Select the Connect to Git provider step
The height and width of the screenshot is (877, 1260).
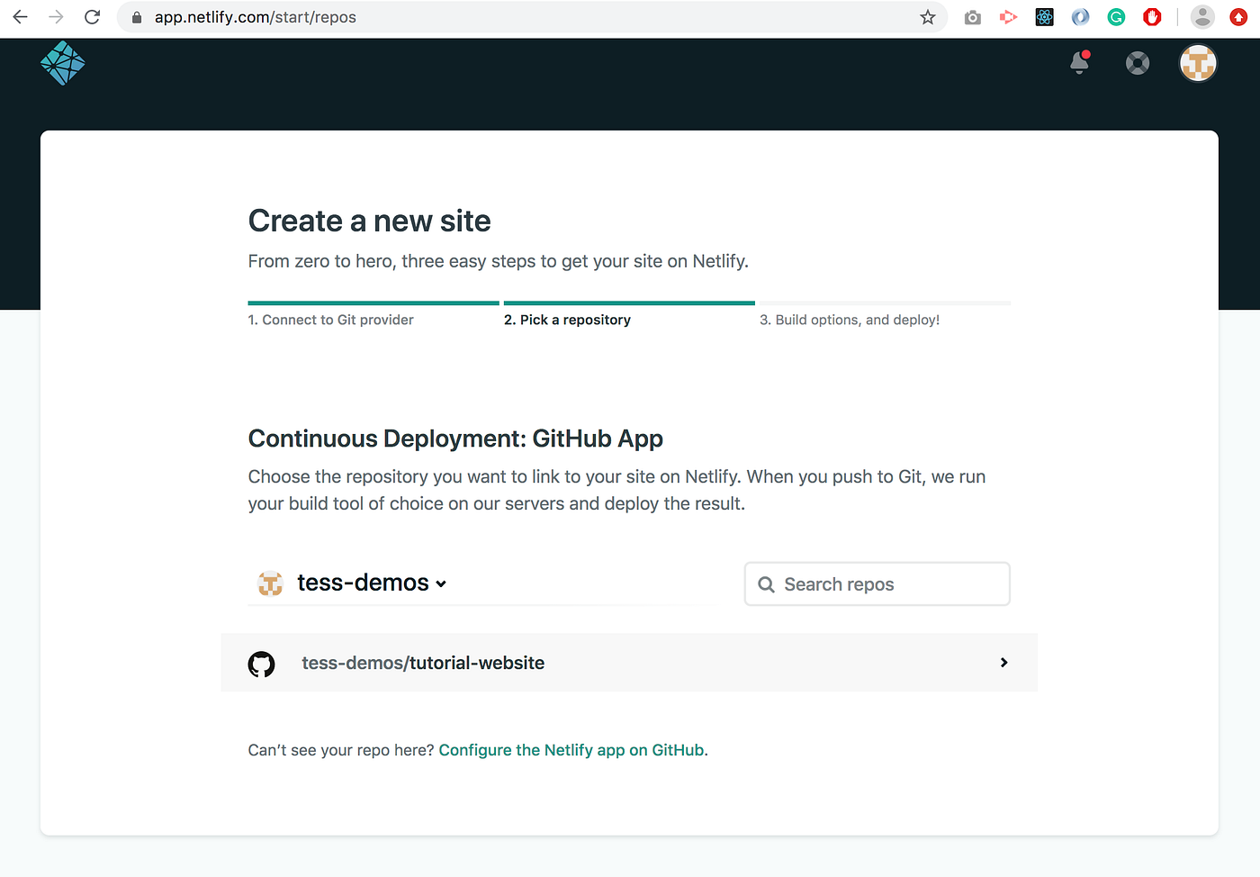[330, 320]
